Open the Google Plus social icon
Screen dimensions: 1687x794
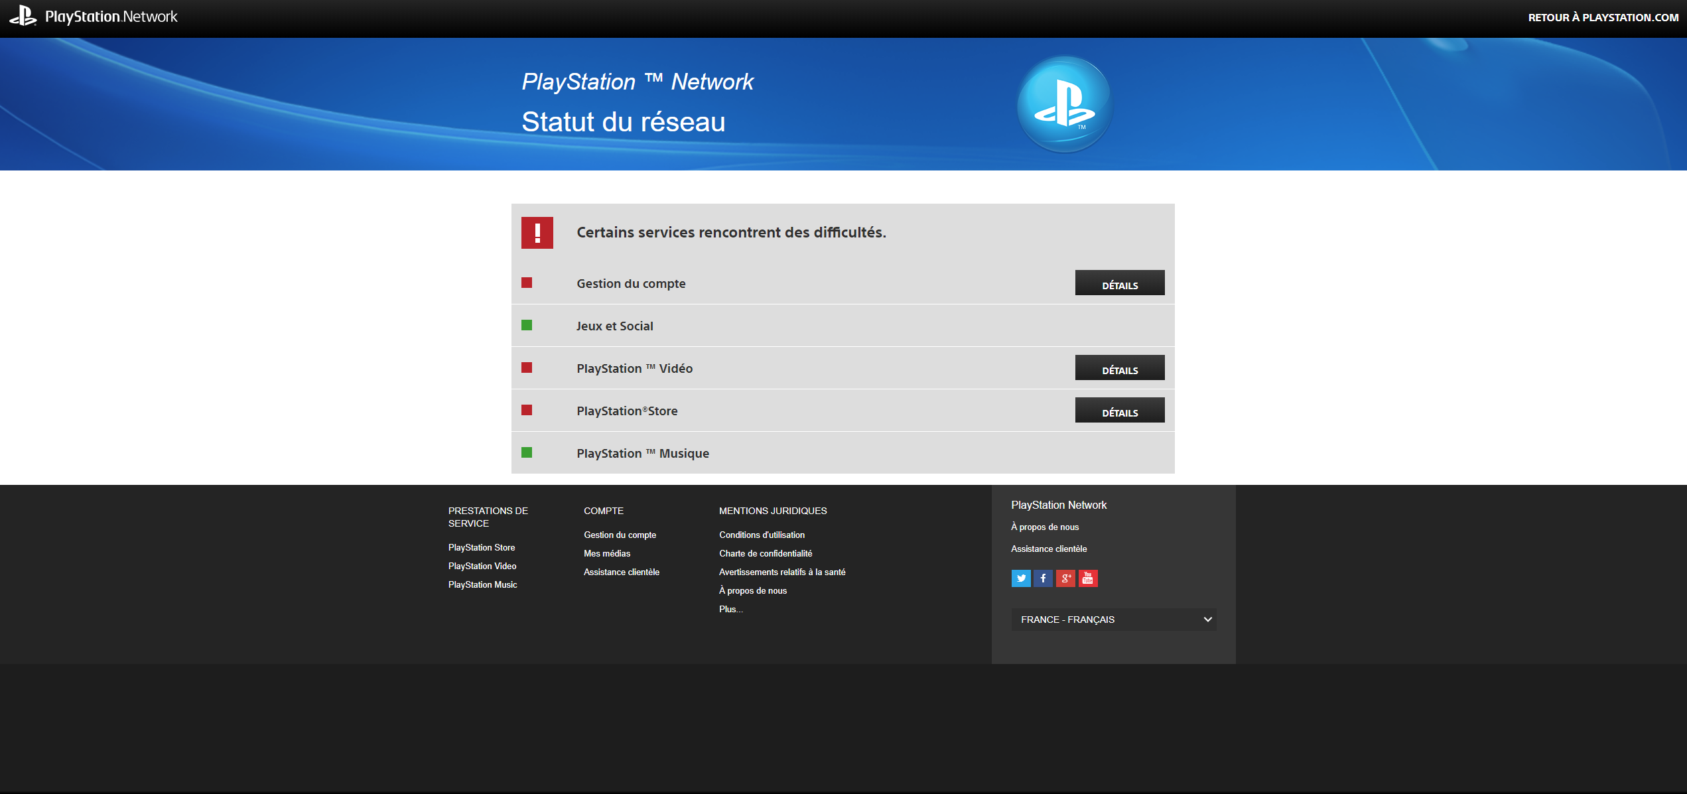click(1065, 578)
